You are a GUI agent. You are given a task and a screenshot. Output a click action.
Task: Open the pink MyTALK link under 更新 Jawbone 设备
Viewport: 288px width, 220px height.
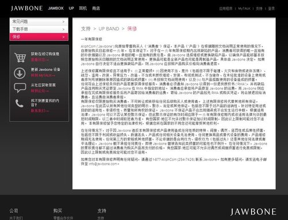(x=43, y=75)
